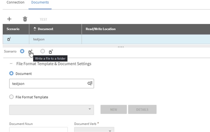
Task: Click the TEST button
Action: [x=43, y=19]
